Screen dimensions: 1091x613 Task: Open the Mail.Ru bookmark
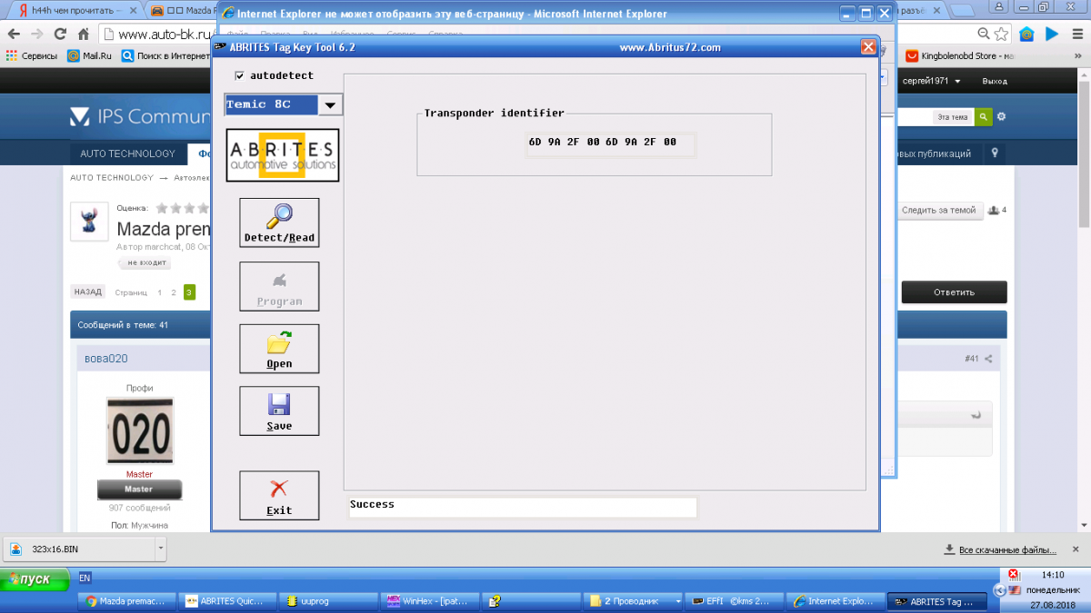[x=89, y=55]
